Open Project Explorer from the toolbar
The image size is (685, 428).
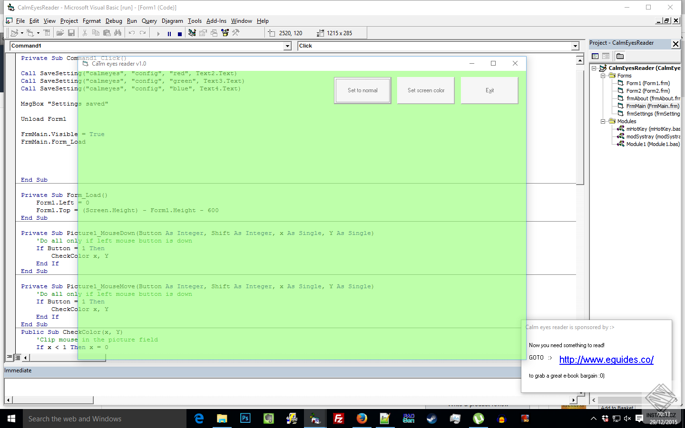point(192,33)
